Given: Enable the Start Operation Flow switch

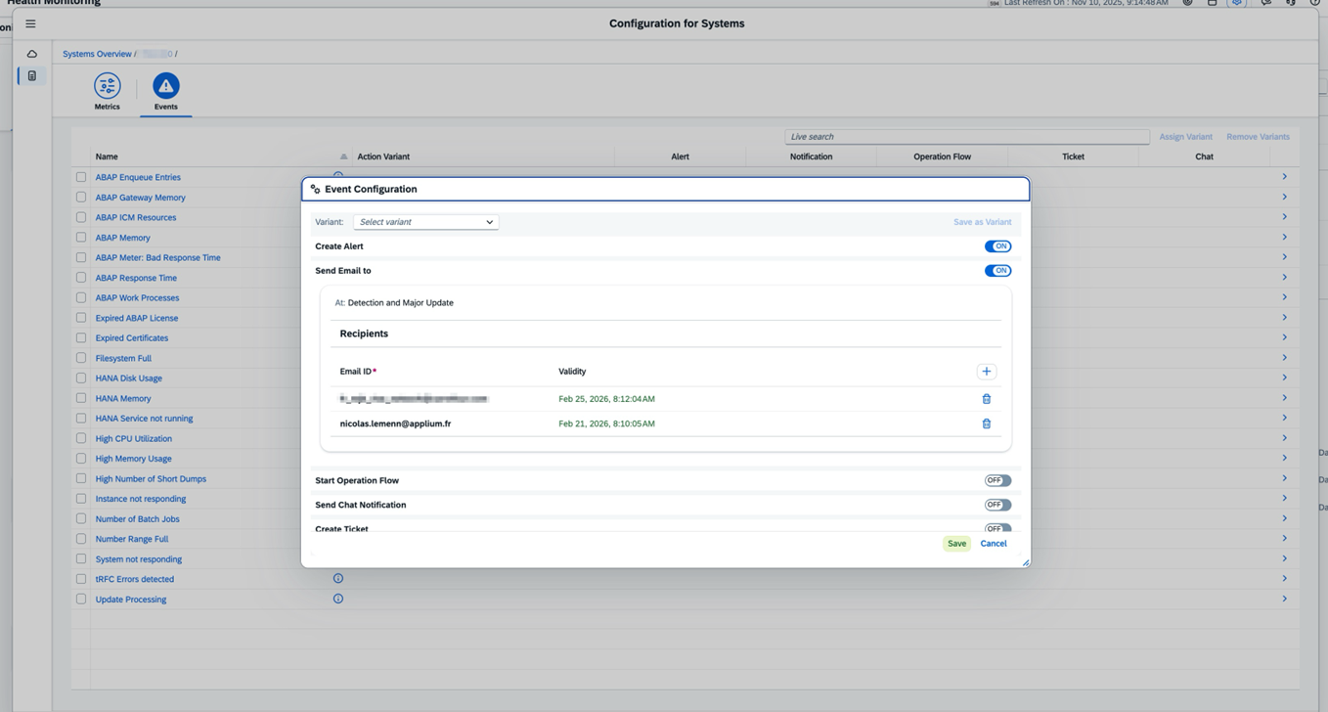Looking at the screenshot, I should click(997, 481).
